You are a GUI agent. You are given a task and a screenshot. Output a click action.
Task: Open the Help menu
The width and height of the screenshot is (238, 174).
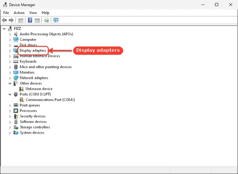click(45, 13)
